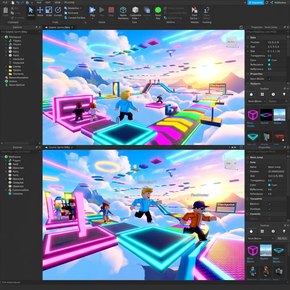Click Reflectance cyan swatch

tap(269, 65)
